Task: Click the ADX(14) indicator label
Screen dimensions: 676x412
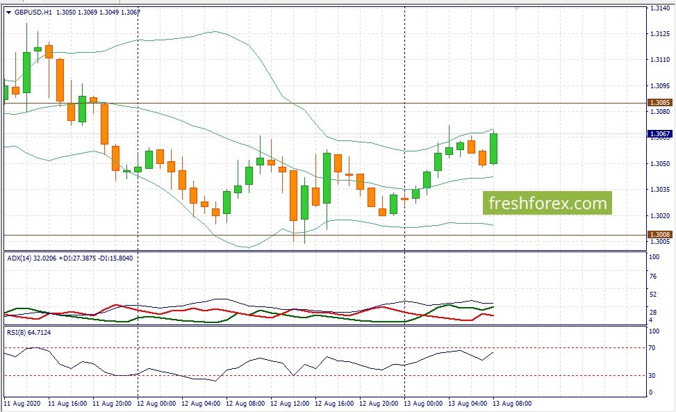Action: 19,258
